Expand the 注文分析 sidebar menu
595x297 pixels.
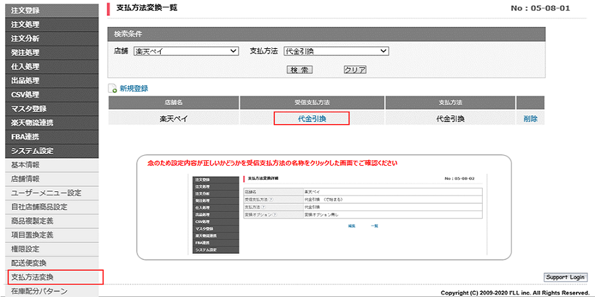tap(52, 39)
